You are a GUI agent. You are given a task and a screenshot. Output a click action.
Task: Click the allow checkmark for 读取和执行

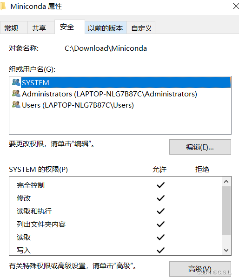pos(160,211)
